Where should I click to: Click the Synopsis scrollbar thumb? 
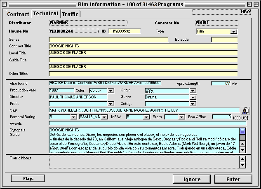coord(242,131)
